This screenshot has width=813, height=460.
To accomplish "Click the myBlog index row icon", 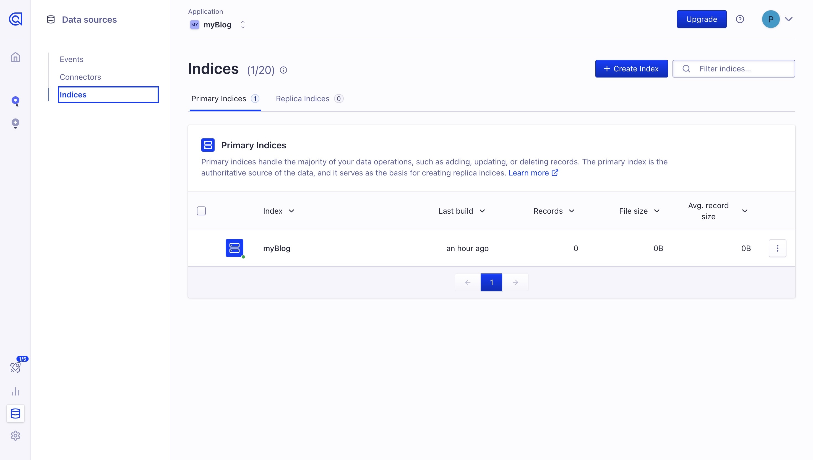I will point(234,248).
